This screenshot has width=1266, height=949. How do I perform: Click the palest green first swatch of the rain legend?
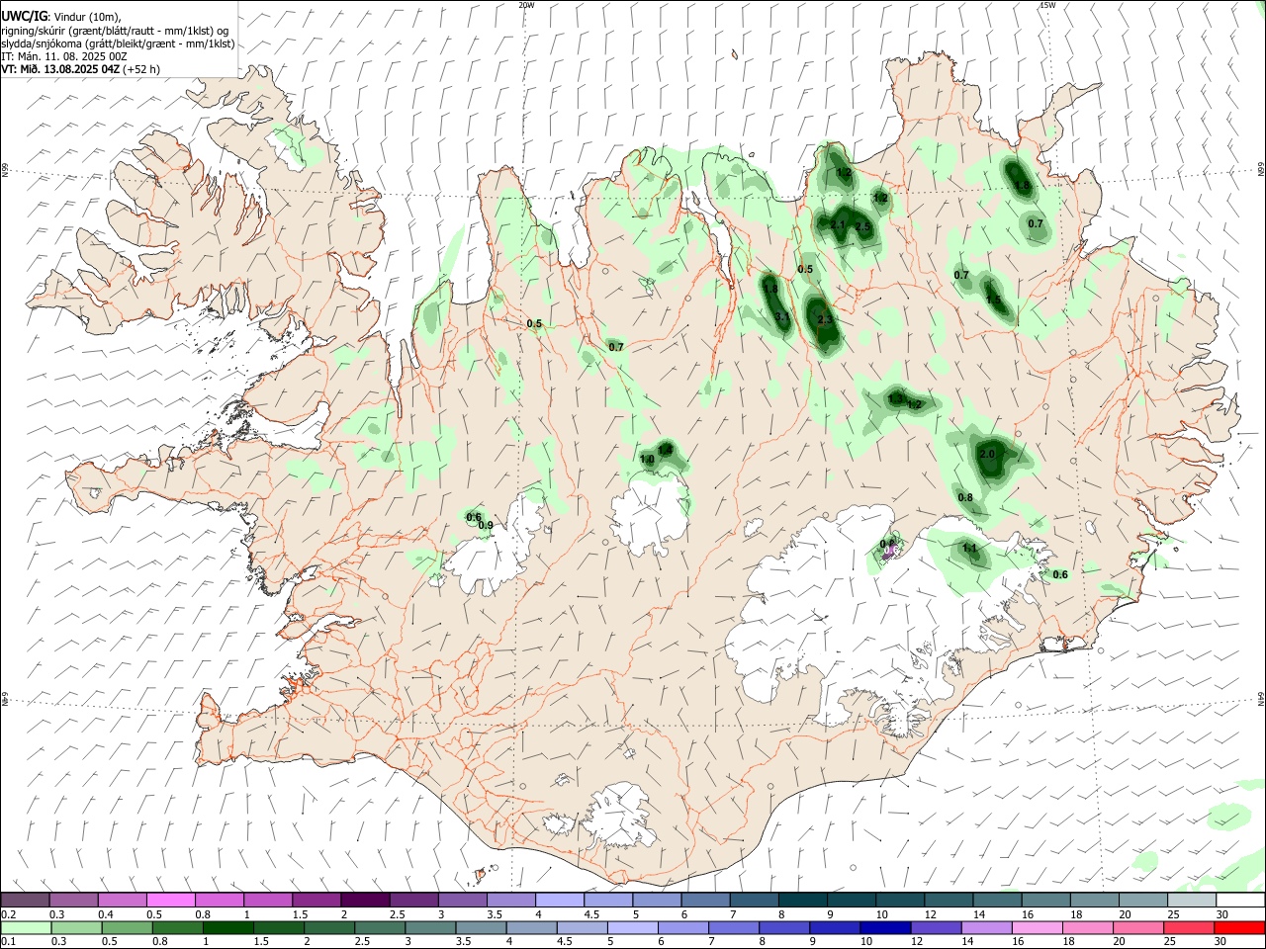point(26,927)
